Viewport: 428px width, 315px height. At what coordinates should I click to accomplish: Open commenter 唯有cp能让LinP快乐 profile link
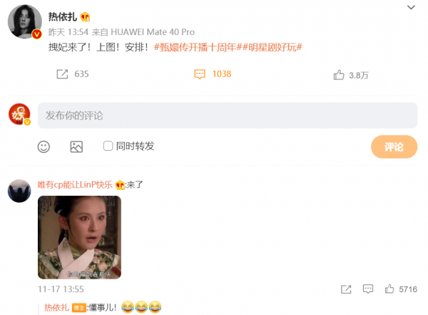click(x=75, y=185)
